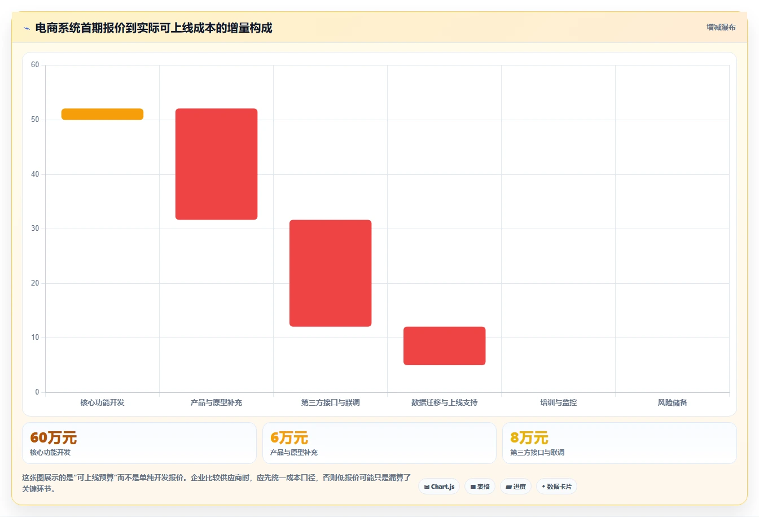This screenshot has width=759, height=517.
Task: Click the x-axis label 培训与监控
Action: coord(558,402)
